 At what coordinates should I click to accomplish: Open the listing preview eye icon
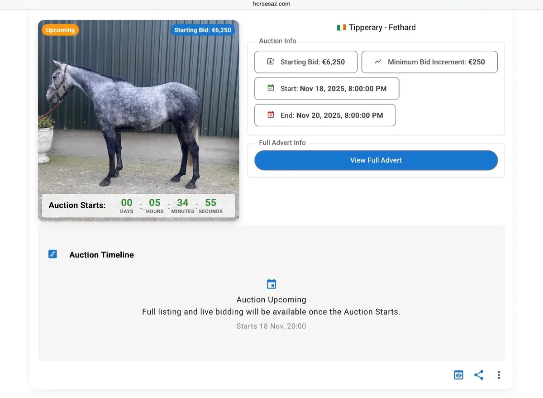[458, 375]
